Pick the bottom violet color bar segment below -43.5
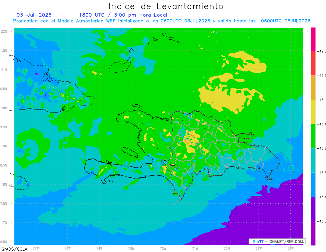This screenshot has height=252, width=326. (313, 233)
